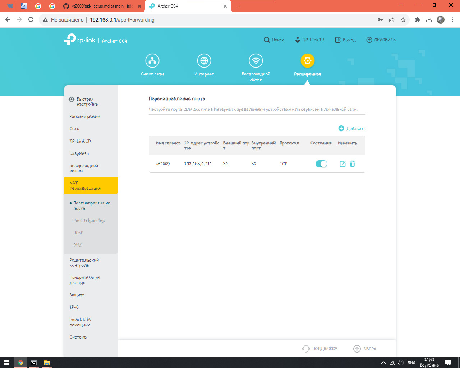Screen dimensions: 460x368
Task: Select Port Triggering submenu item
Action: 89,221
